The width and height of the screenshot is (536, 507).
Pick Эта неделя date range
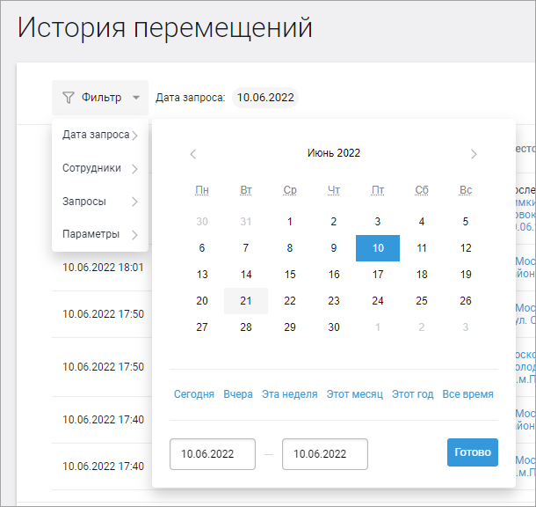point(289,394)
